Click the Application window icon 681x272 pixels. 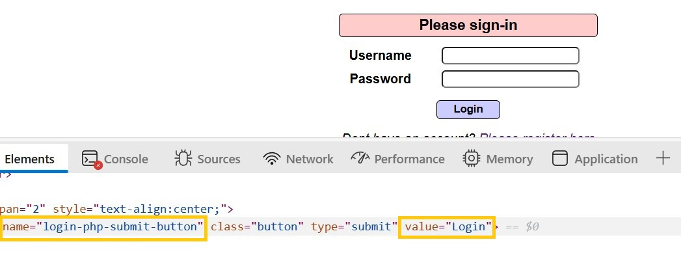pos(559,159)
